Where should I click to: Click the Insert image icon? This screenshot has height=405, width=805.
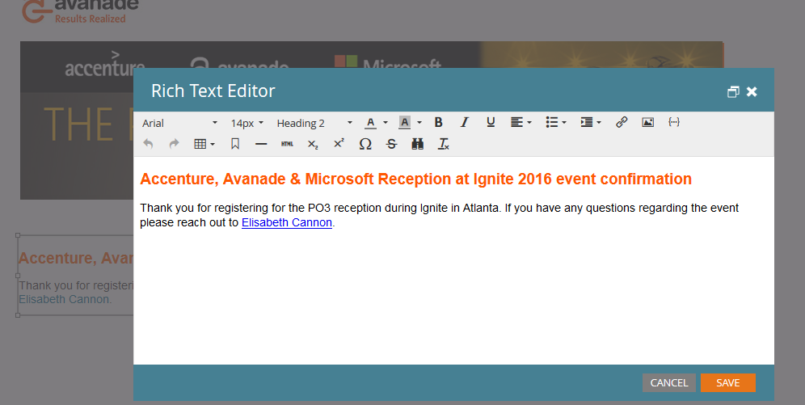click(648, 122)
